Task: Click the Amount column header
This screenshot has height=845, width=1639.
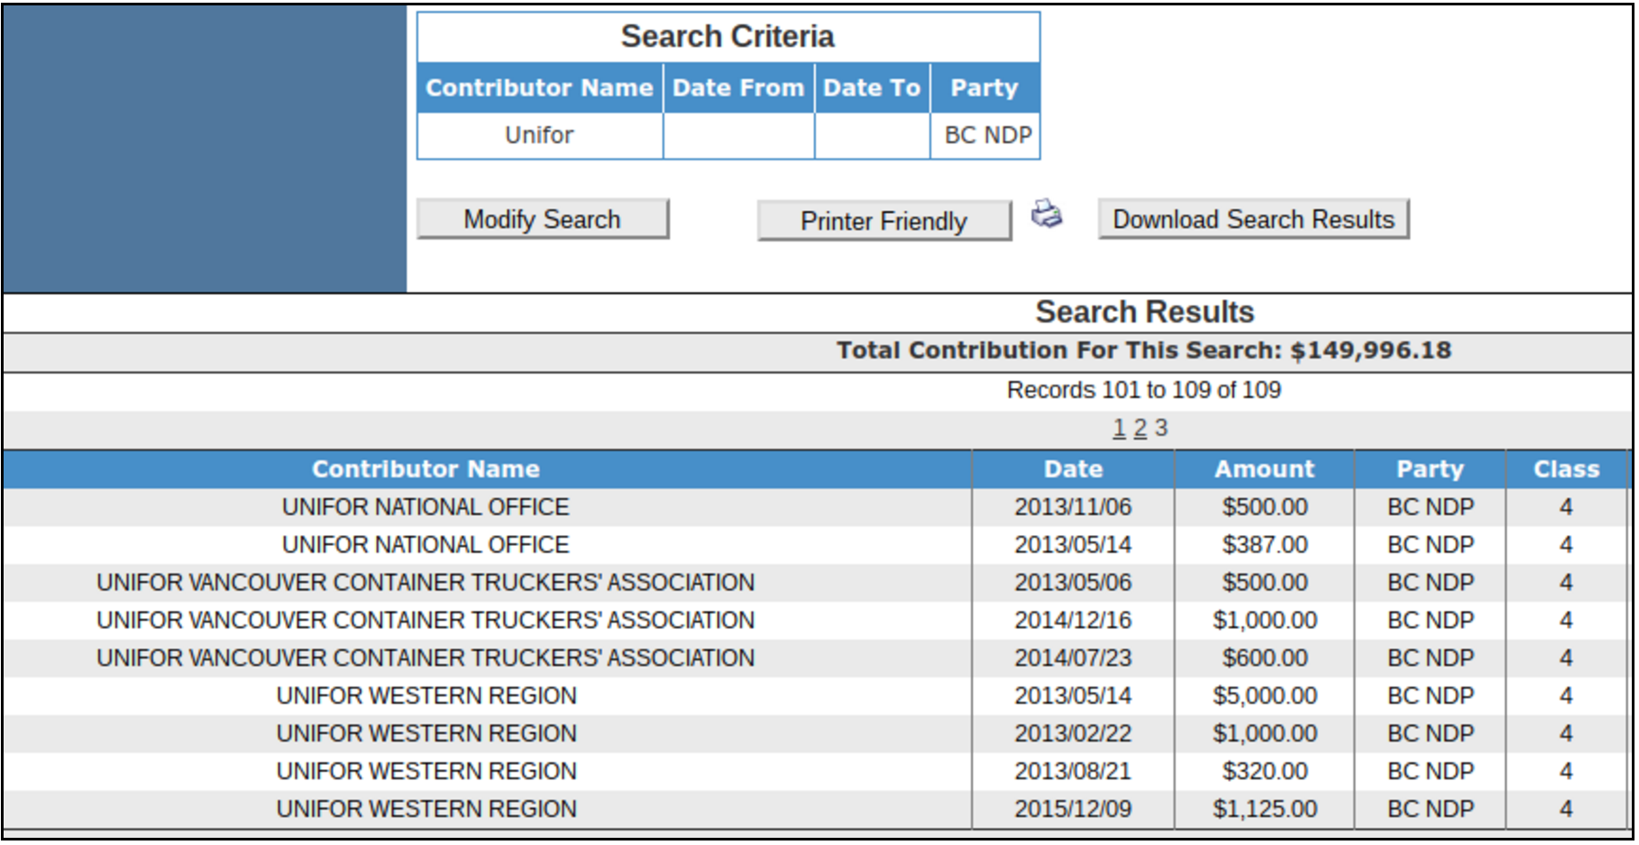Action: point(1264,469)
